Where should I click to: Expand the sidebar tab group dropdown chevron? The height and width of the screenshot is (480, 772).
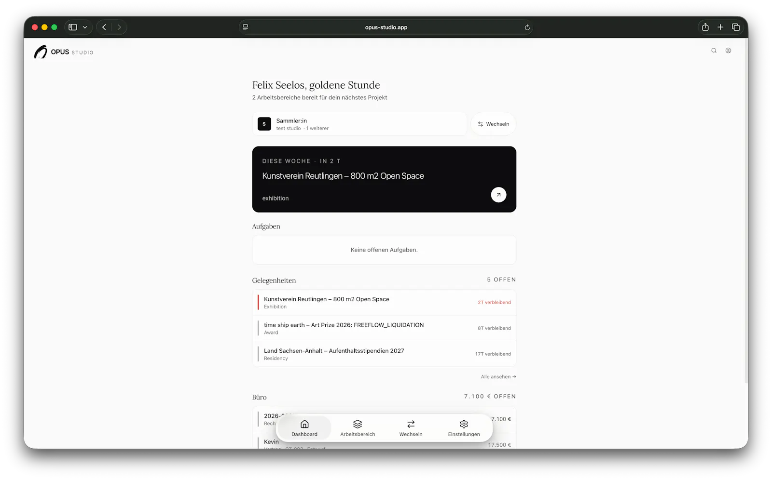click(x=85, y=27)
